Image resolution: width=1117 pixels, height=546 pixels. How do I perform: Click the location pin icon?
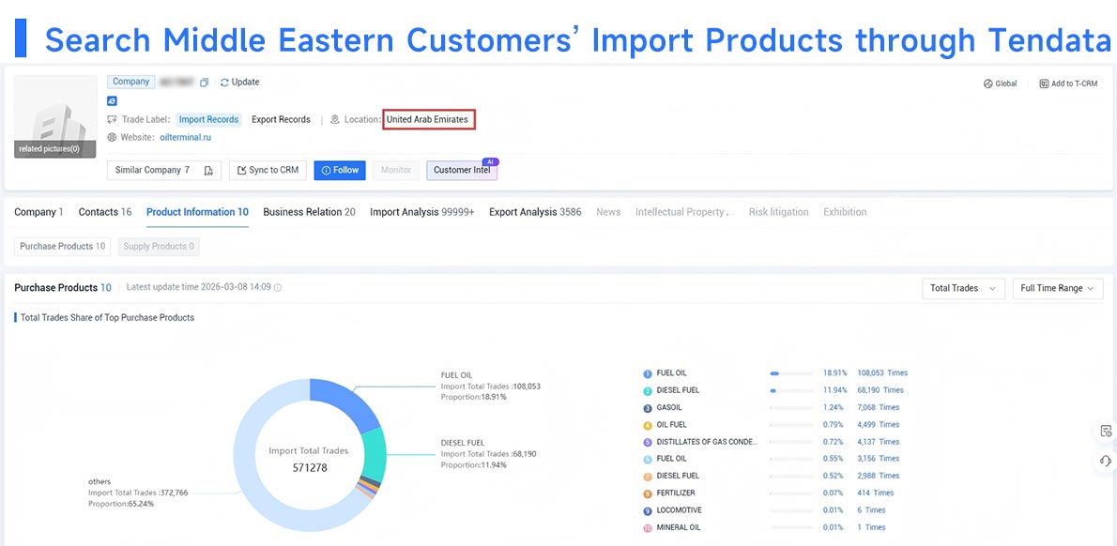335,119
